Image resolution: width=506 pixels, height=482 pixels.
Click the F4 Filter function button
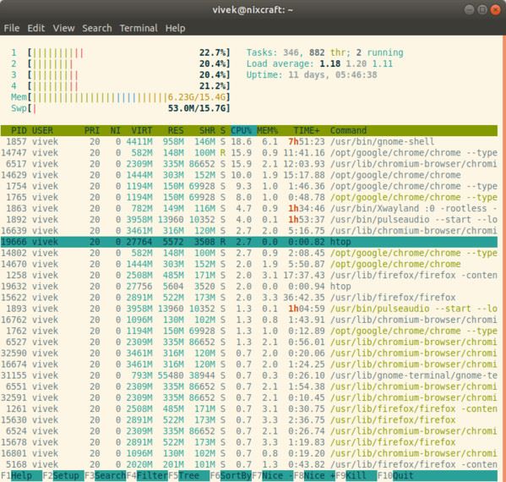[x=147, y=475]
